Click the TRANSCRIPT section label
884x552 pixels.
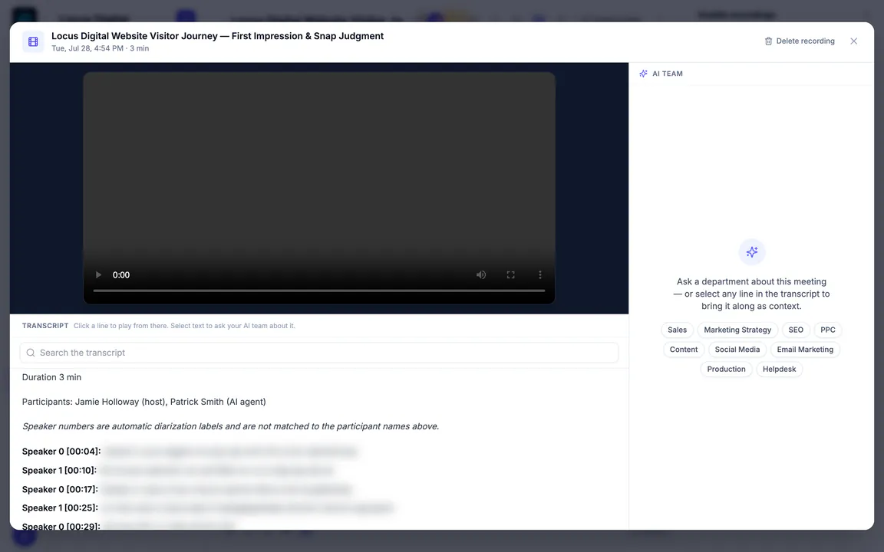tap(45, 326)
